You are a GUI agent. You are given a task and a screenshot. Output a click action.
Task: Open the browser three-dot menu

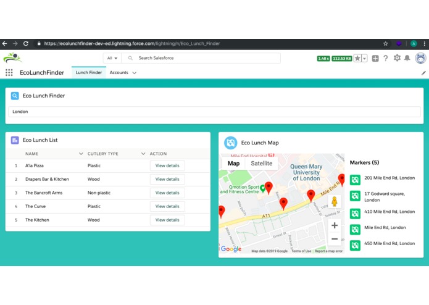[x=424, y=43]
